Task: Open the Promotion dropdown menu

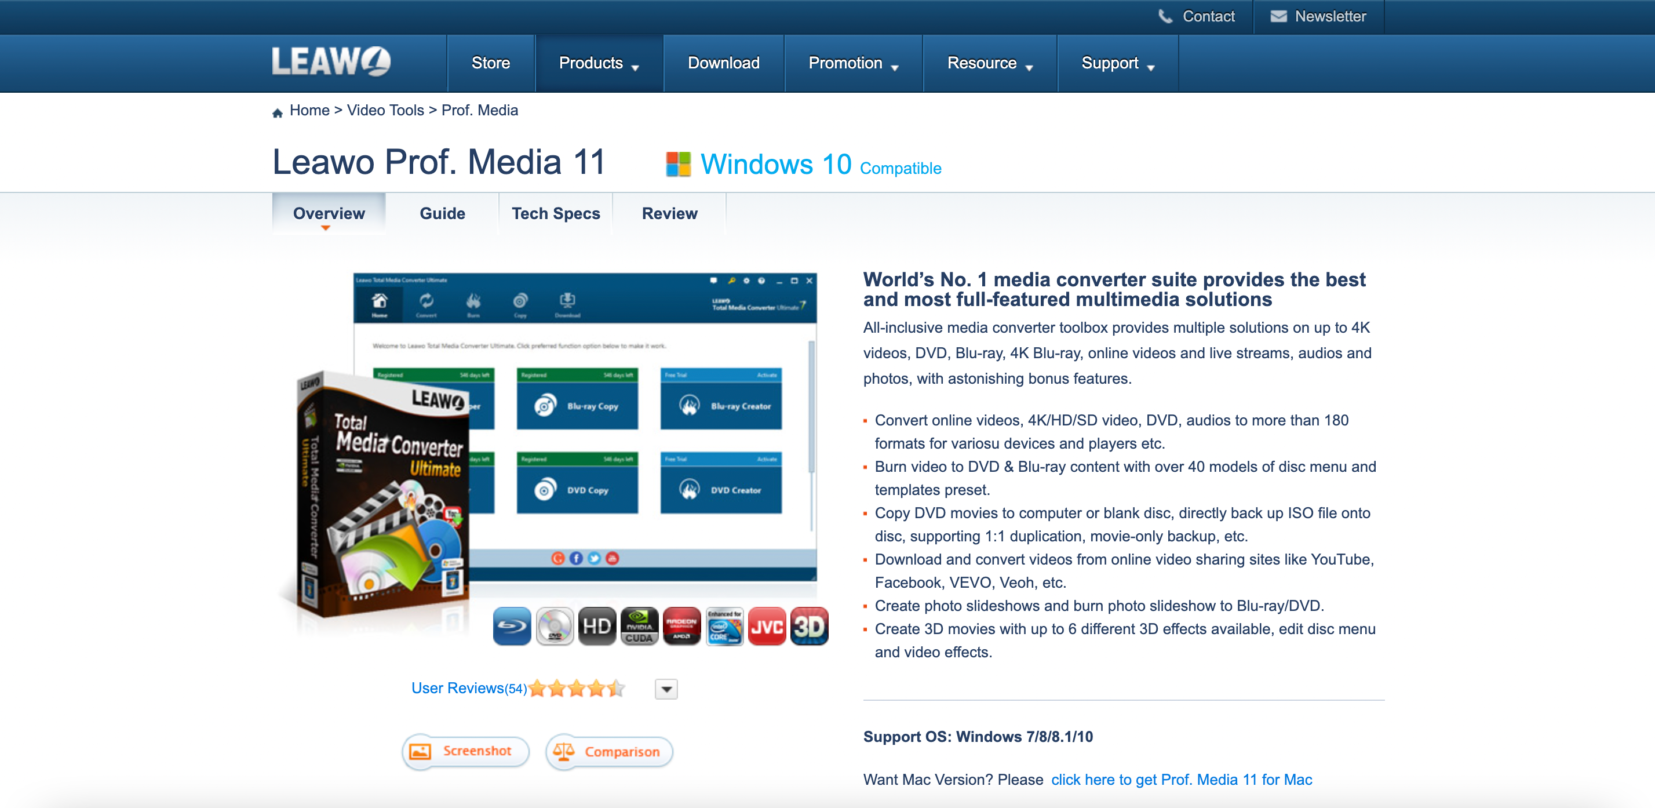Action: (853, 63)
